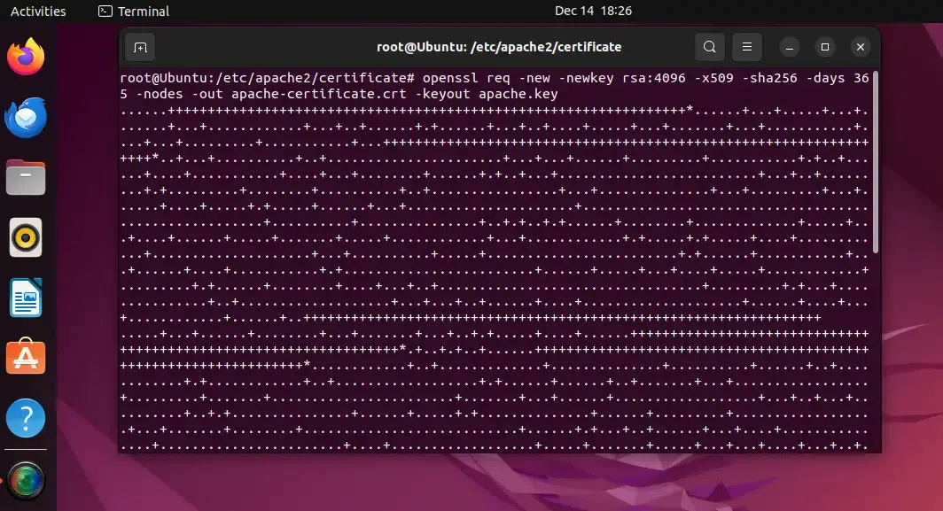The height and width of the screenshot is (511, 943).
Task: Click the openssl command line text
Action: (x=495, y=86)
